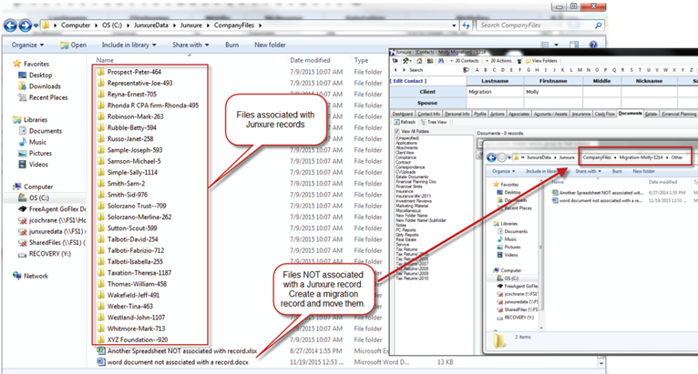This screenshot has width=698, height=374.
Task: Expand address bar history dropdown main Explorer
Action: pyautogui.click(x=454, y=25)
